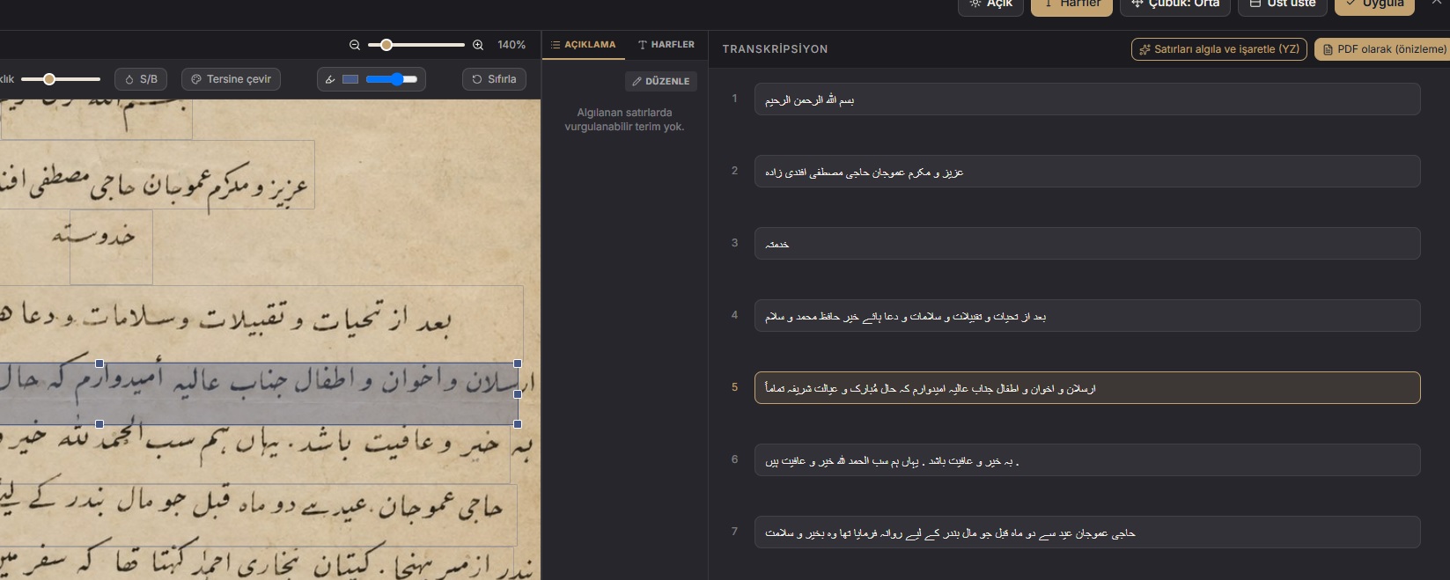Screen dimensions: 1450x580
Task: Click the highlighter pen icon
Action: tap(330, 79)
